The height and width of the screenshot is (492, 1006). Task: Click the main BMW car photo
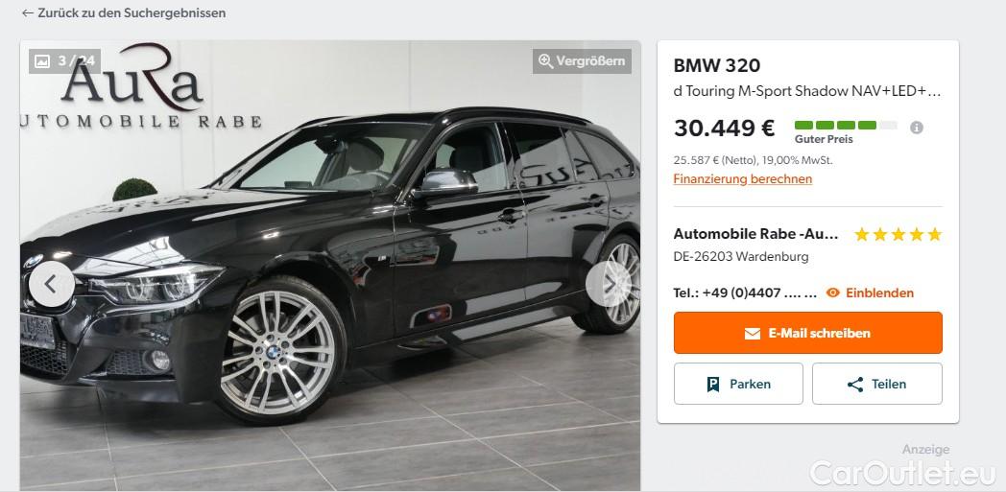pyautogui.click(x=330, y=266)
